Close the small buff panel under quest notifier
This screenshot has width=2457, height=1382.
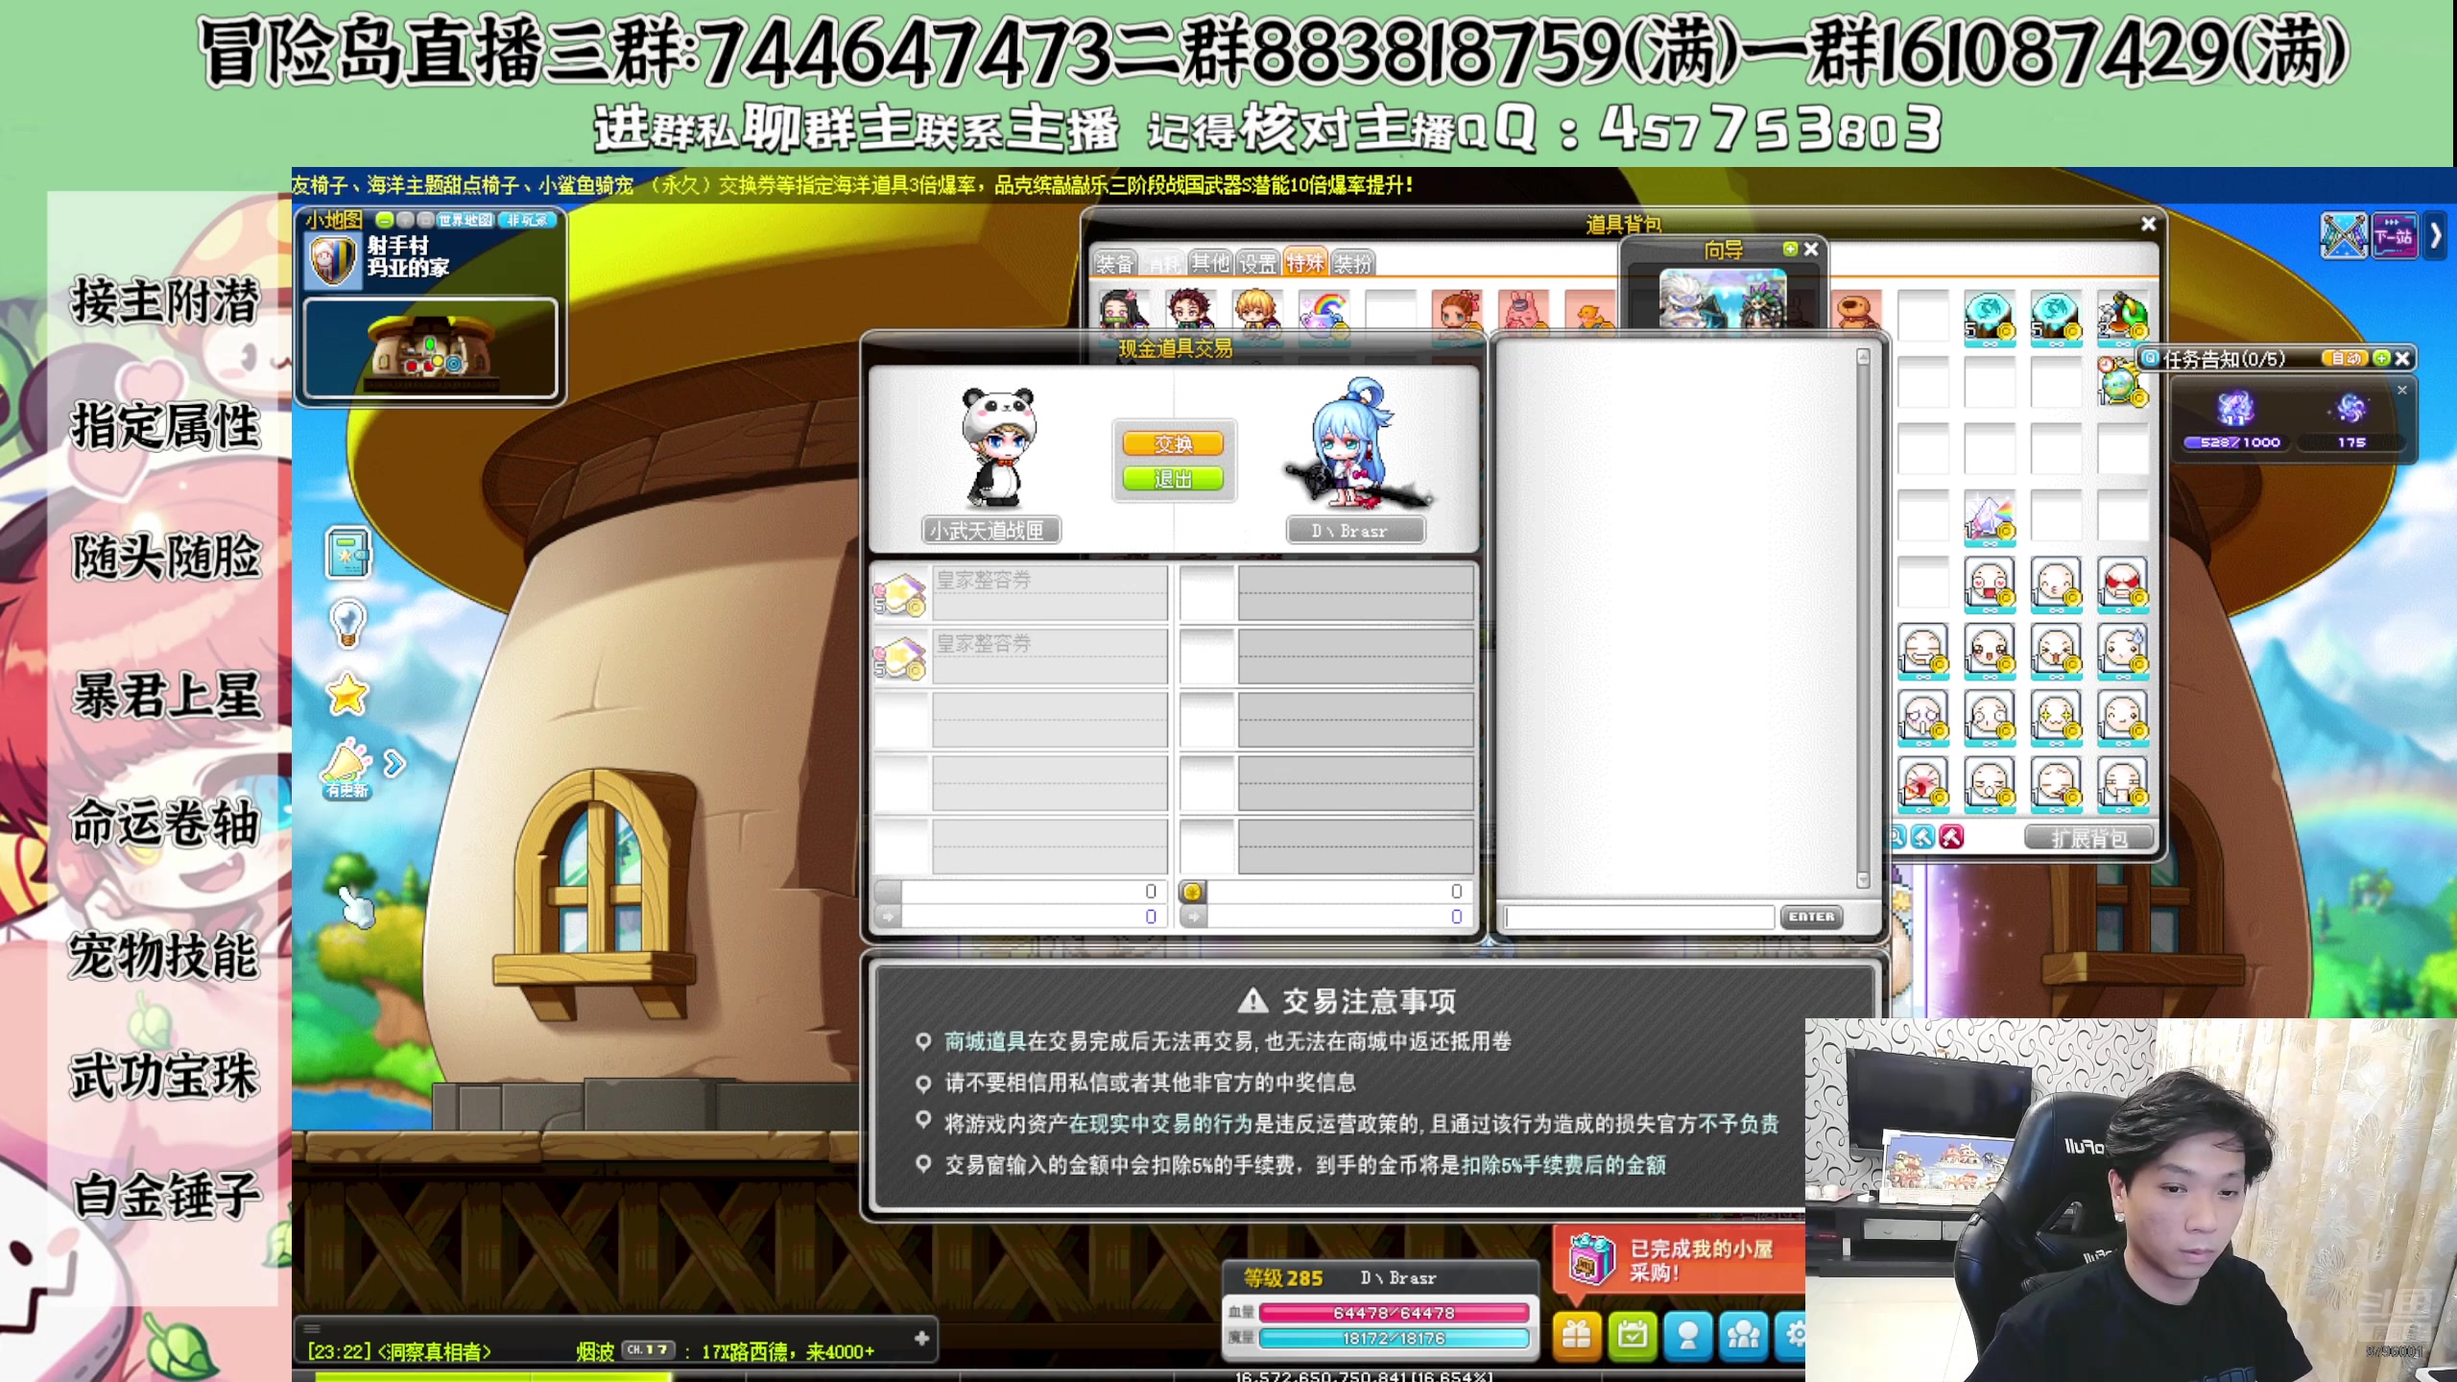click(x=2402, y=390)
